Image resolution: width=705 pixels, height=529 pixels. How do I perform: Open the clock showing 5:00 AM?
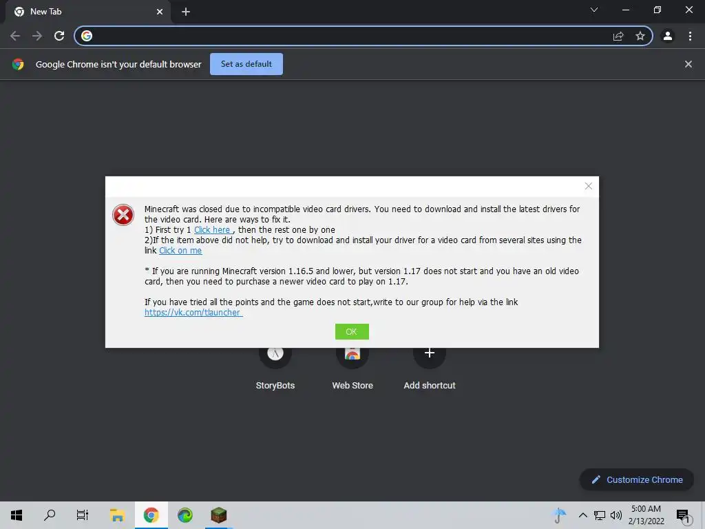(646, 515)
